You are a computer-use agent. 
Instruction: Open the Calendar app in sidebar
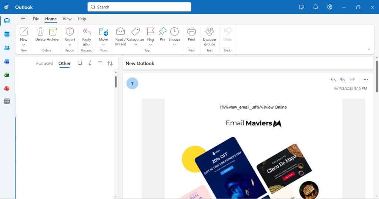coord(7,34)
